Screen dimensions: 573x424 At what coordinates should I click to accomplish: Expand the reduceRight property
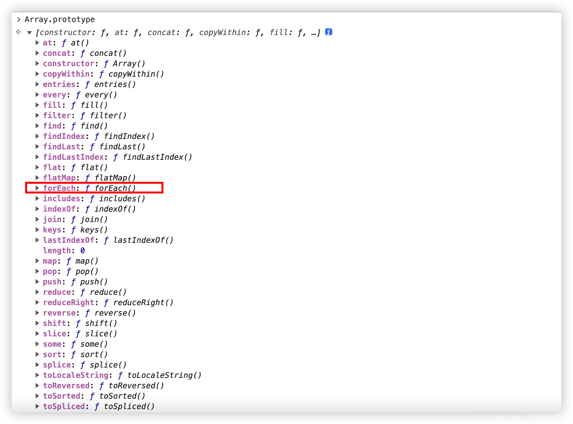37,302
